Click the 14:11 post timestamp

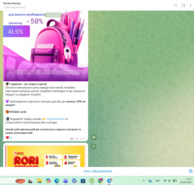click(83, 139)
